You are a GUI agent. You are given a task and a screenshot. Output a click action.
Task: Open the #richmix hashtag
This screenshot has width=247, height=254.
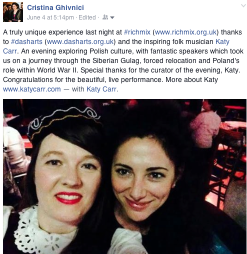tap(137, 32)
